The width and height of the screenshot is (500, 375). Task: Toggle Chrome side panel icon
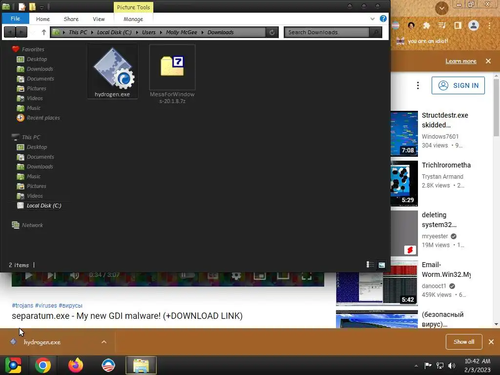point(458,25)
